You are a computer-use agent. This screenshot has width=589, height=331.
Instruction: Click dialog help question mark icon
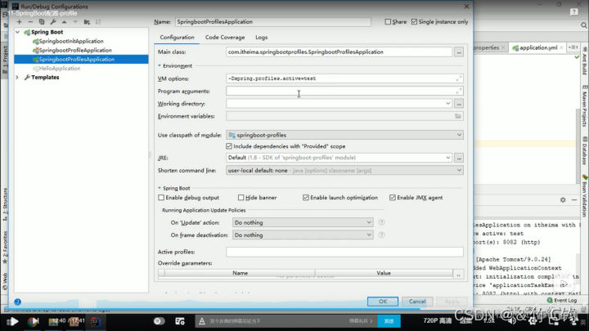pyautogui.click(x=18, y=302)
